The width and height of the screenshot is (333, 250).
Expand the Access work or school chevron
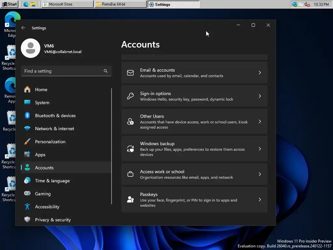260,174
